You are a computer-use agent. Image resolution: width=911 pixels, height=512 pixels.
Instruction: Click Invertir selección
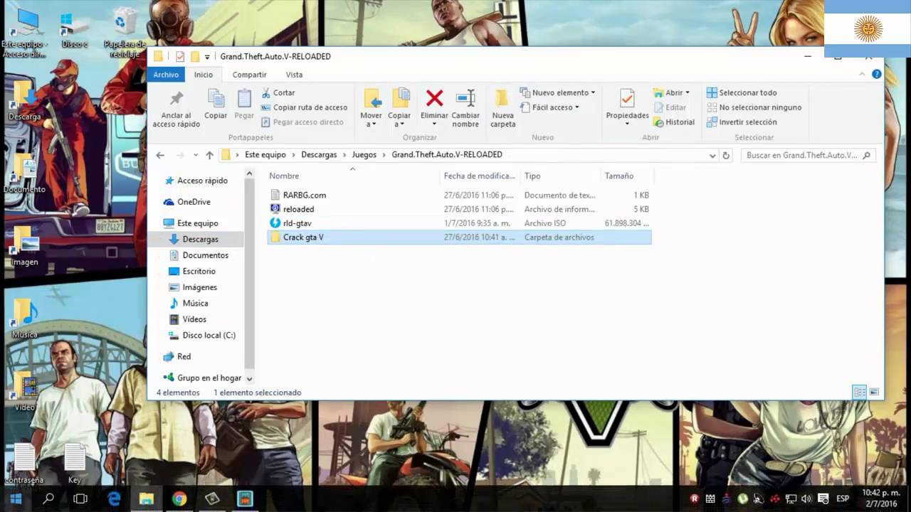(742, 122)
